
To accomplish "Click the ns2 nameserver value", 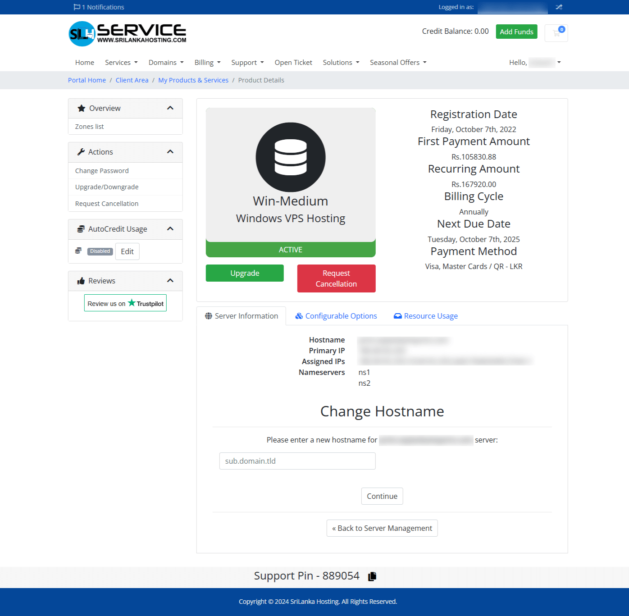I will click(x=365, y=383).
